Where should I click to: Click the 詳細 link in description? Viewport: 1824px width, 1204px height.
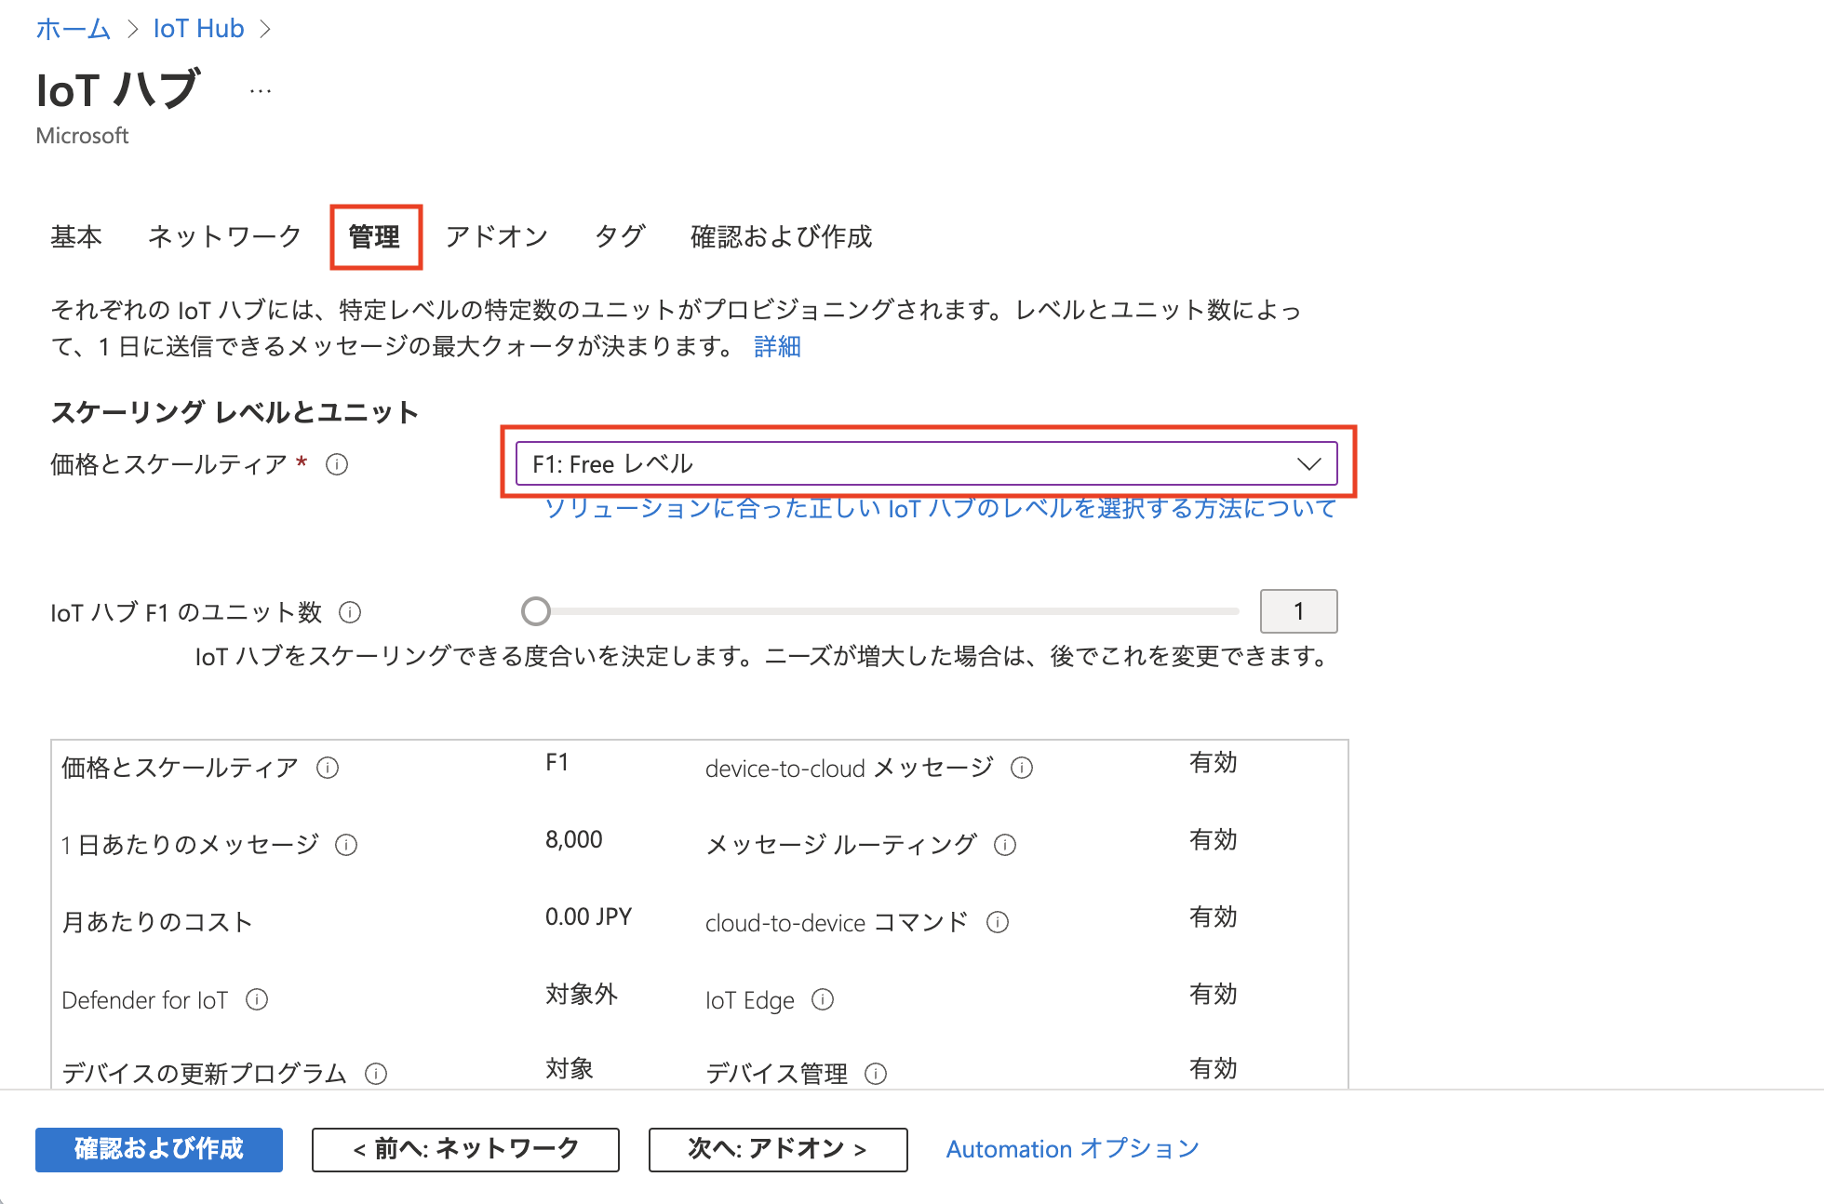pyautogui.click(x=777, y=347)
